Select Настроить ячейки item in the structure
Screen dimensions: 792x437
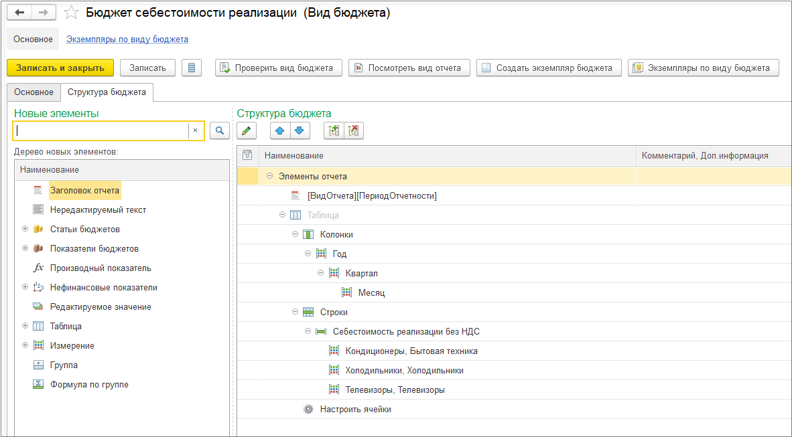coord(356,410)
